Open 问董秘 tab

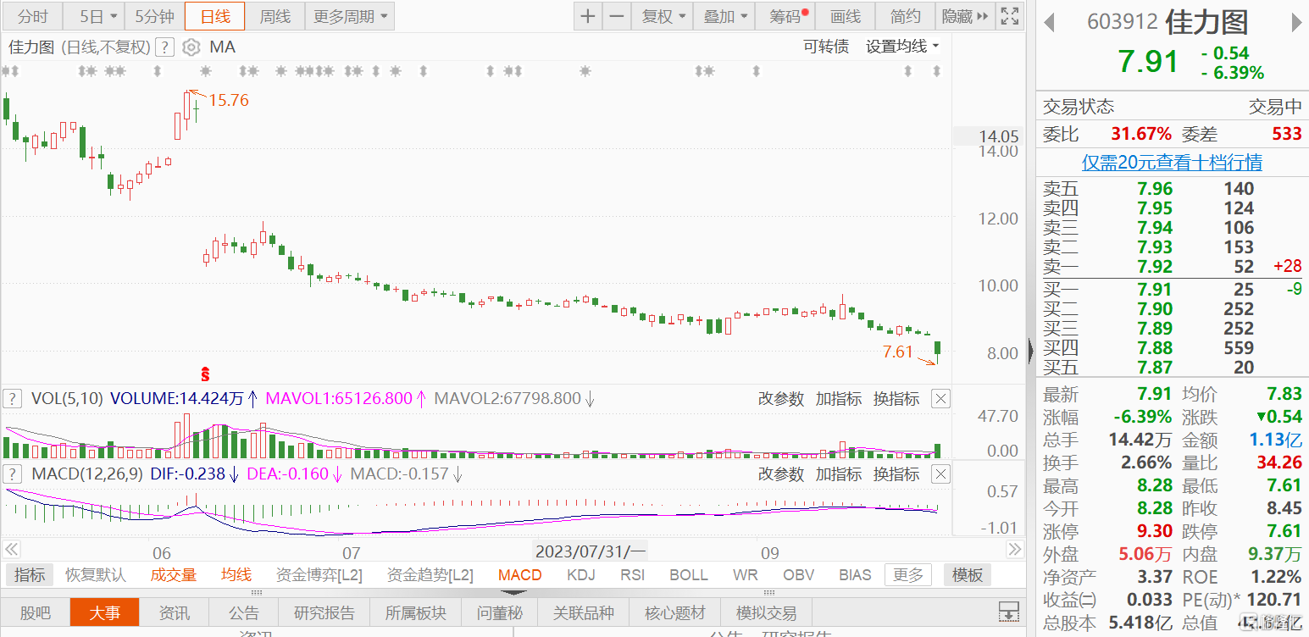coord(500,612)
